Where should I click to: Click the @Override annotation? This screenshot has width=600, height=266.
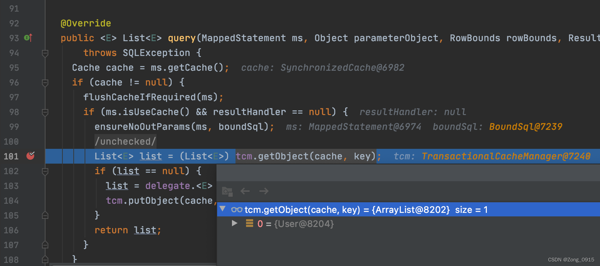pyautogui.click(x=86, y=23)
